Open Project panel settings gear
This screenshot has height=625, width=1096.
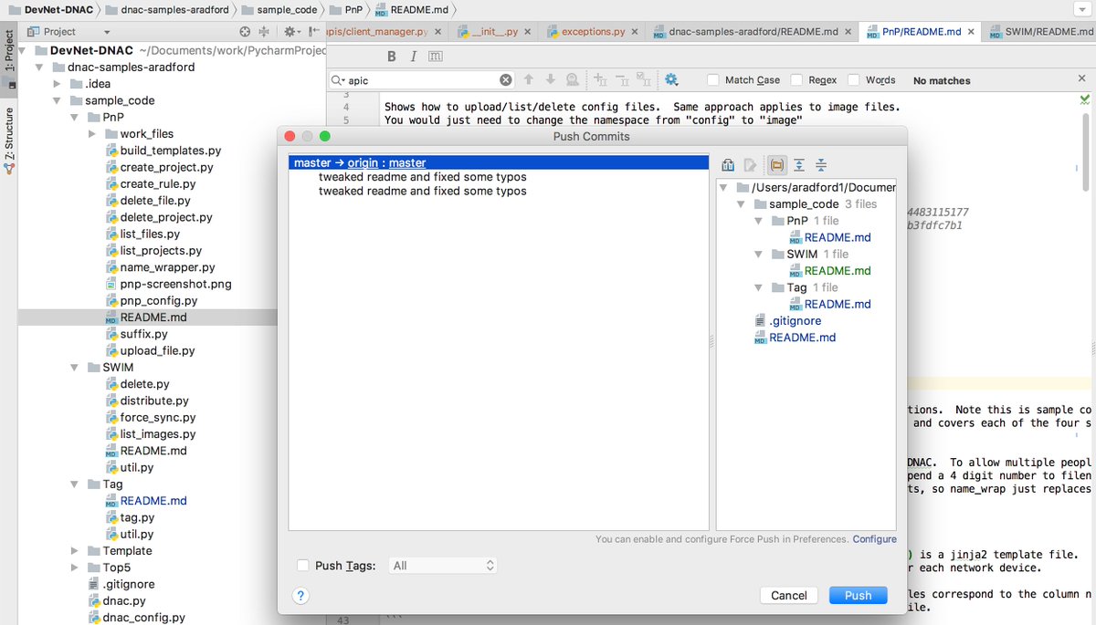[290, 31]
